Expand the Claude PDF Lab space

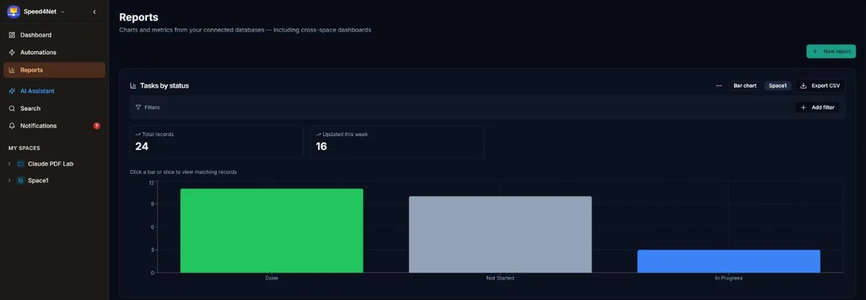click(x=9, y=164)
